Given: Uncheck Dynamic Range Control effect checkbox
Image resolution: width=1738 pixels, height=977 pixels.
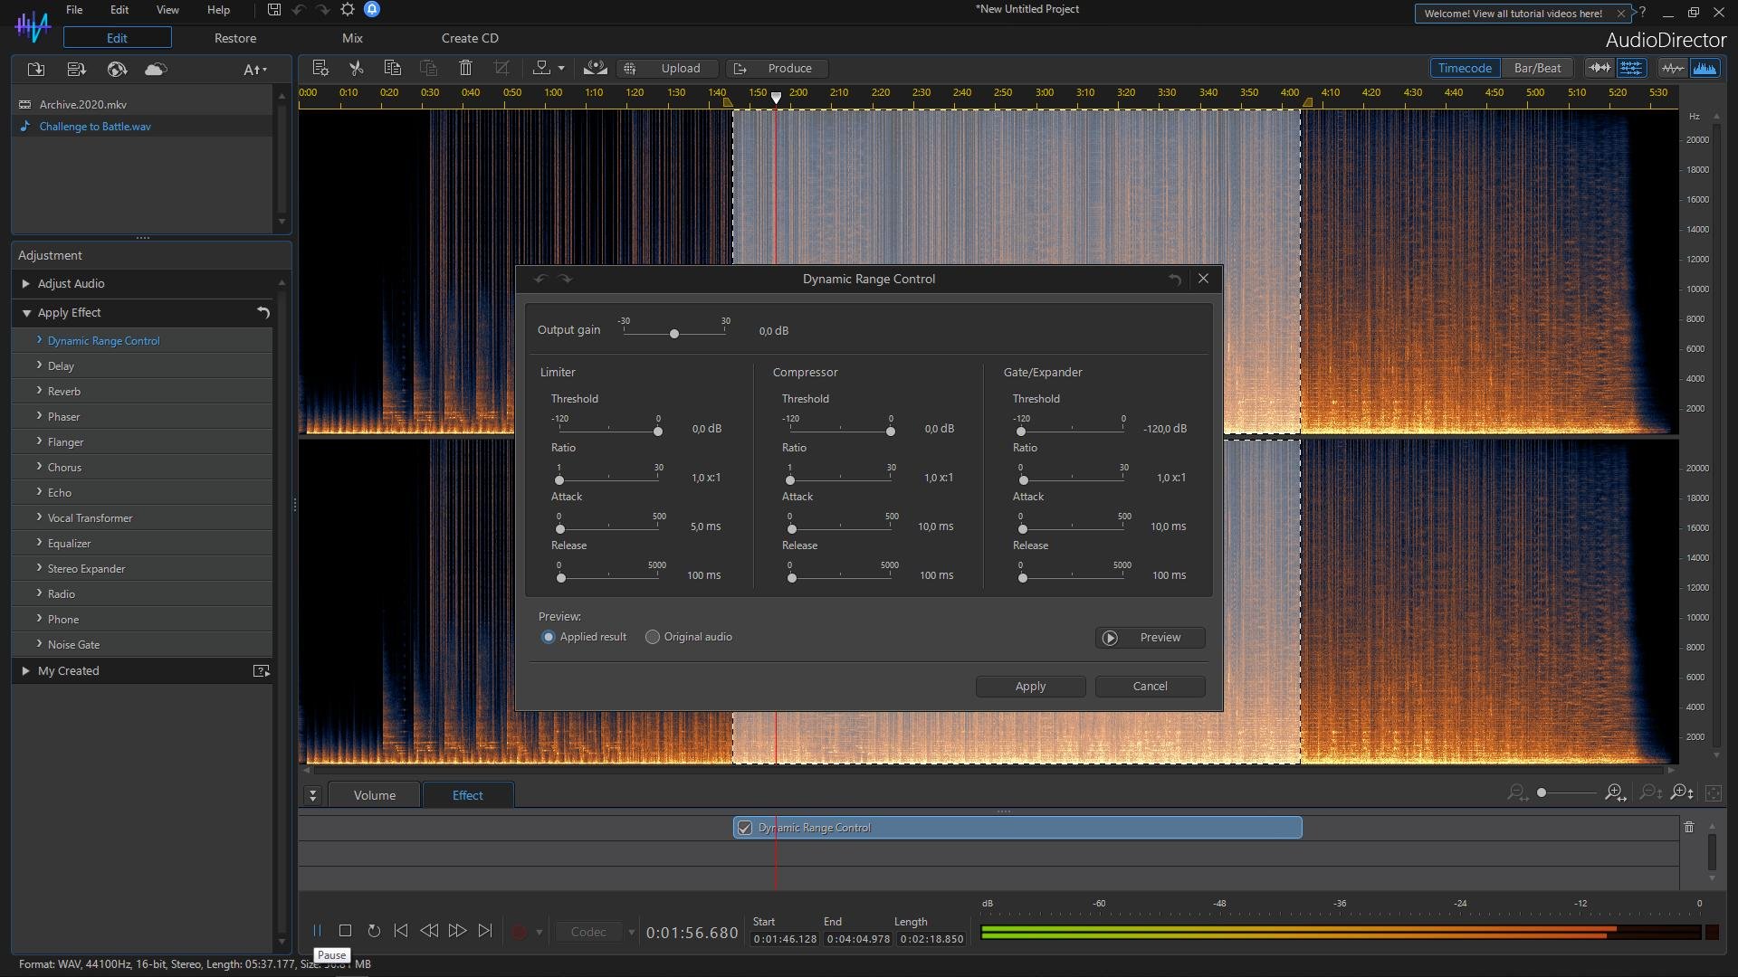Looking at the screenshot, I should [x=745, y=828].
